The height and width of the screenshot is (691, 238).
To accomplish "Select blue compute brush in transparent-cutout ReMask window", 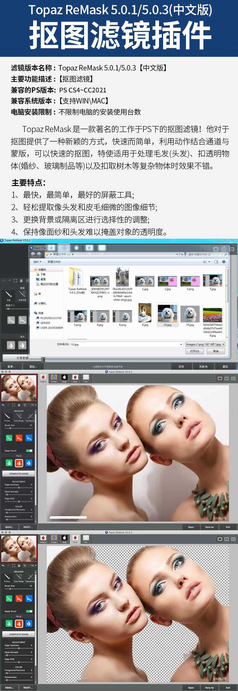I will [29, 599].
